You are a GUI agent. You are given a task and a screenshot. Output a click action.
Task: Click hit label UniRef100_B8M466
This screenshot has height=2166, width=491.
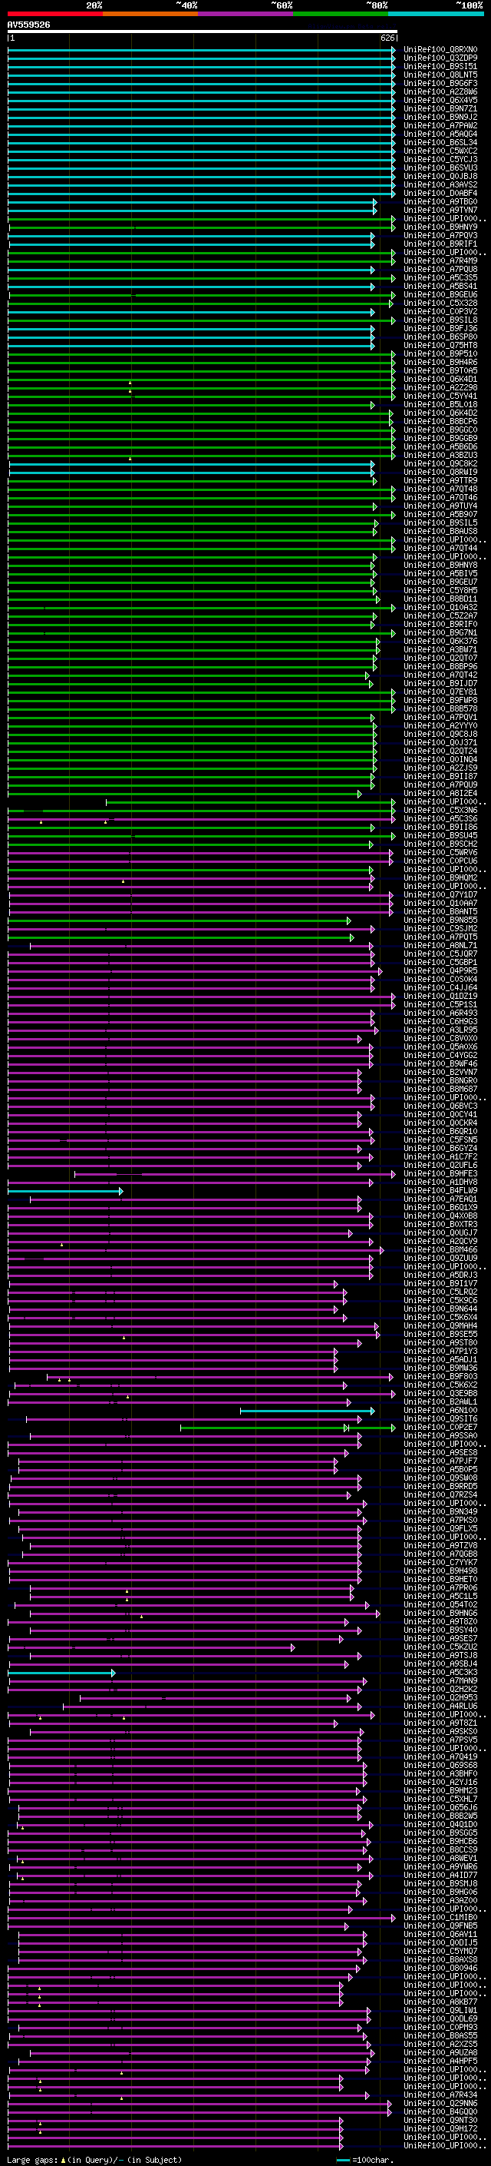click(440, 1250)
